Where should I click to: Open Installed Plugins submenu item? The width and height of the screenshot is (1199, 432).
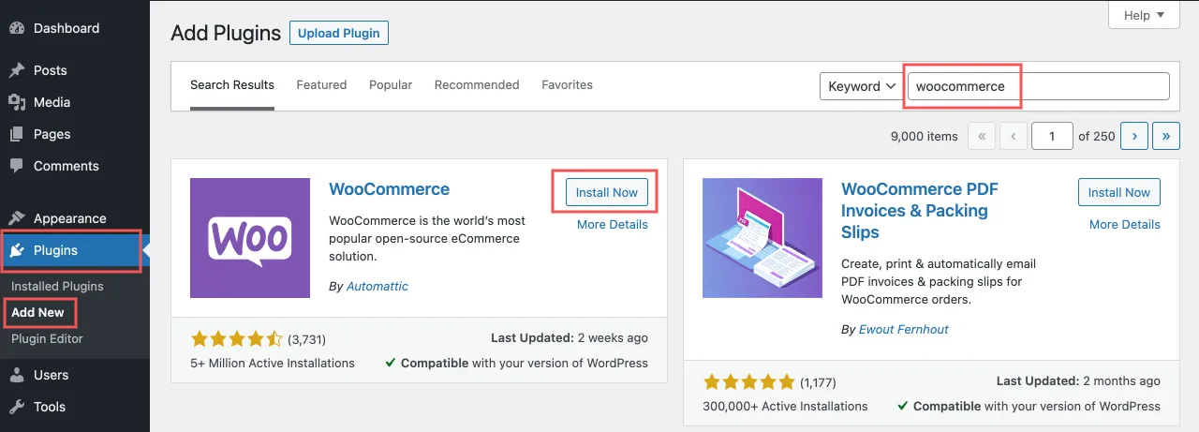click(x=57, y=286)
